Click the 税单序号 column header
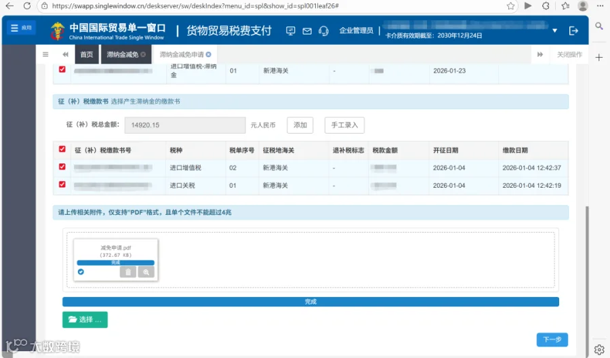Viewport: 610px width, 358px height. [x=241, y=151]
